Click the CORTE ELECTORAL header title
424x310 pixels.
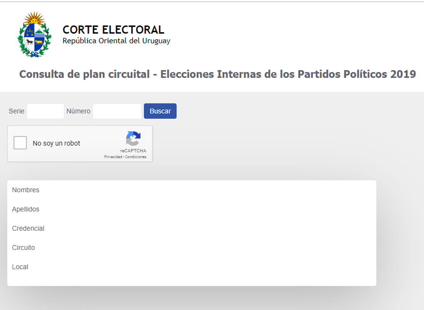pos(113,30)
